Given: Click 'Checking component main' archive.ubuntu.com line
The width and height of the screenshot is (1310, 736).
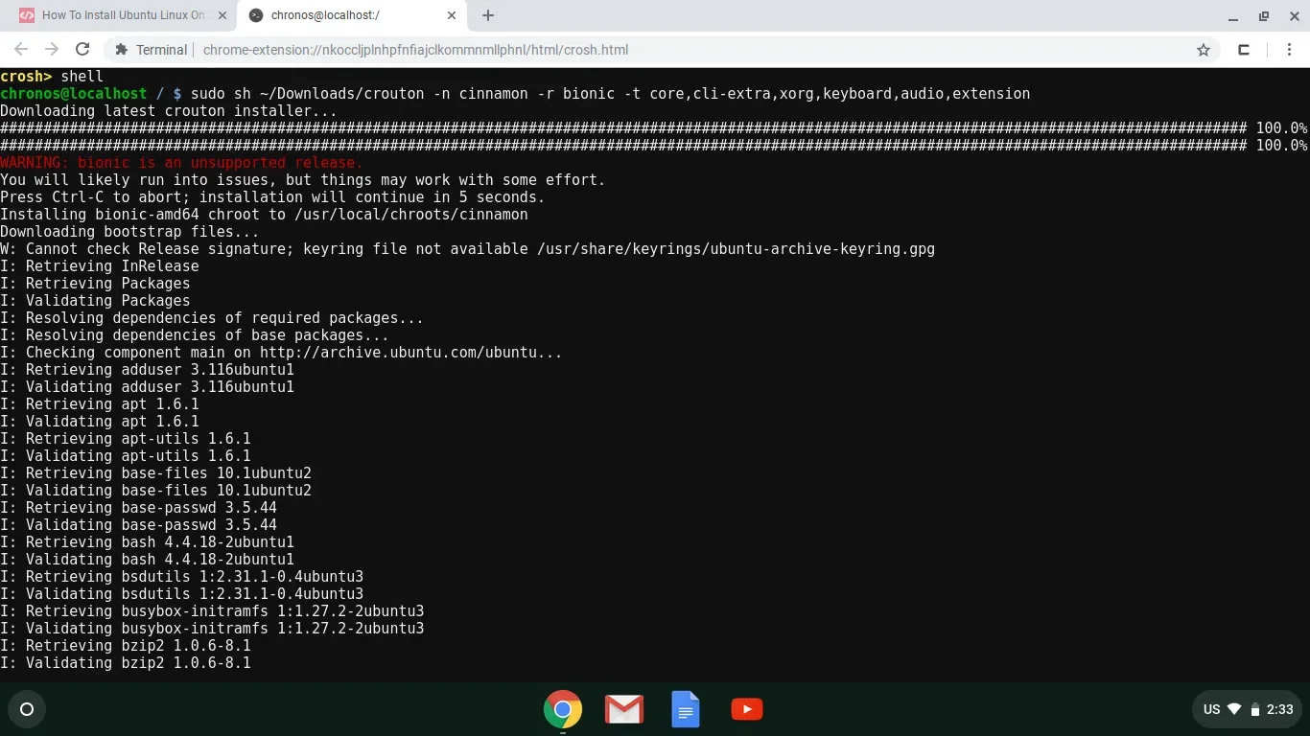Looking at the screenshot, I should point(281,353).
